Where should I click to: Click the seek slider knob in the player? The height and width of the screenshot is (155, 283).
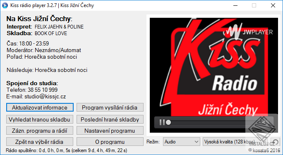[x=168, y=123]
